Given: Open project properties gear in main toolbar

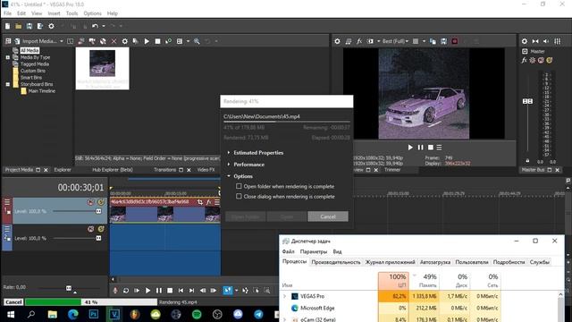Looking at the screenshot, I should tap(52, 26).
